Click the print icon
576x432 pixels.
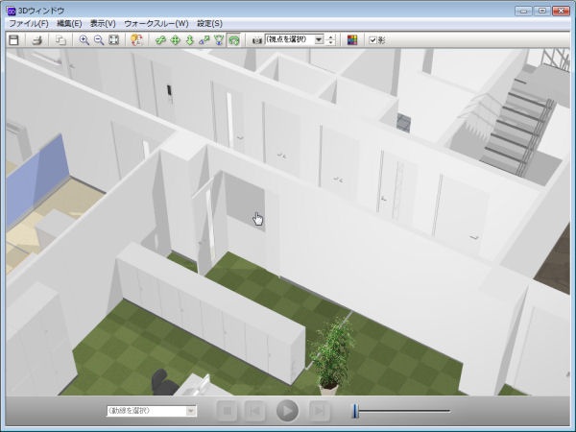(36, 40)
